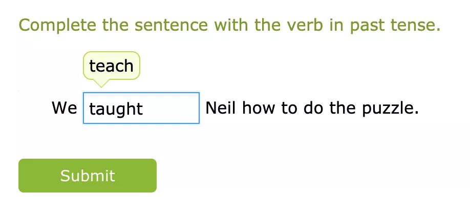
Task: Click the word "past" in the instruction
Action: 371,25
